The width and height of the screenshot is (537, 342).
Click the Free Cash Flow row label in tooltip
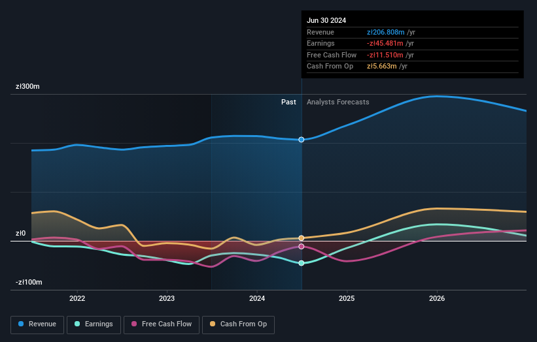click(332, 55)
